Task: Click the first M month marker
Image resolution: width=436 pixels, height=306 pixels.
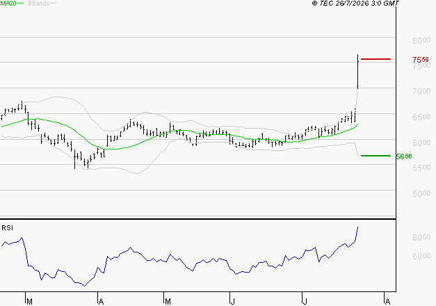Action: (29, 302)
